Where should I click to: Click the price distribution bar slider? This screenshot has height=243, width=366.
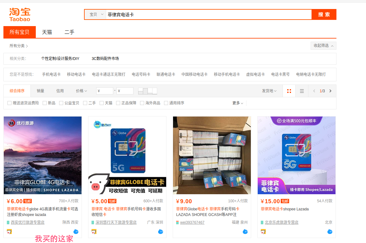pyautogui.click(x=148, y=91)
